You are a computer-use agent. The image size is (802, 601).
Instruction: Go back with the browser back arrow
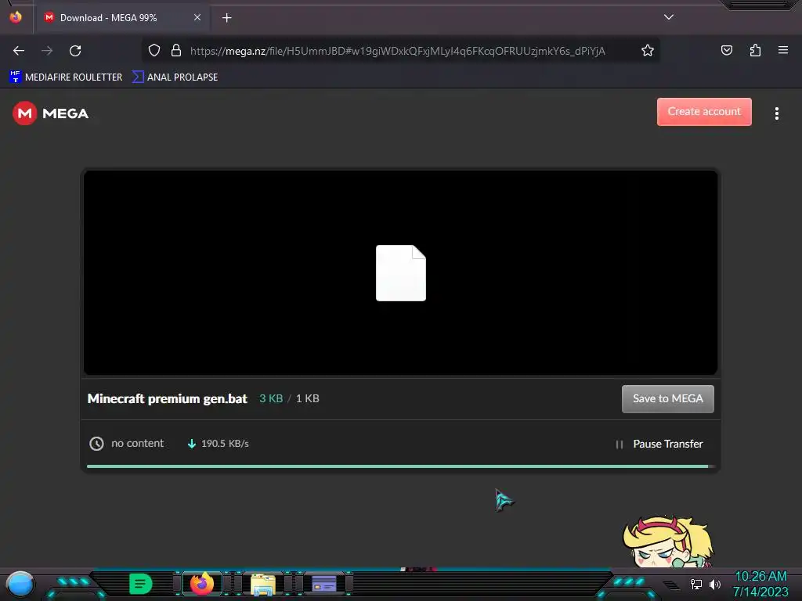pos(19,51)
